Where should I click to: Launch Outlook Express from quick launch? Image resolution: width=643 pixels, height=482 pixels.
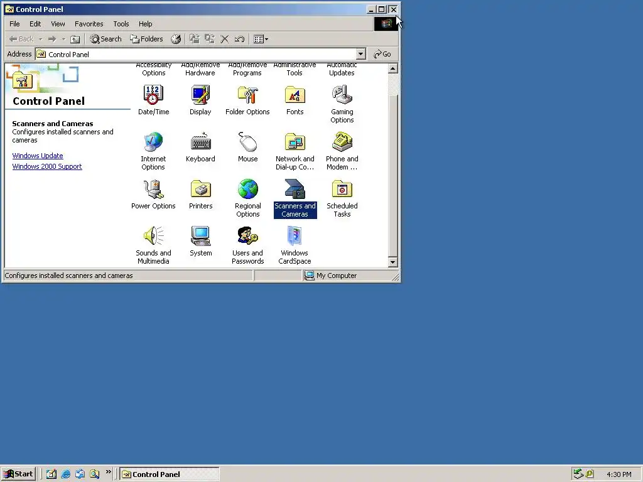(80, 474)
